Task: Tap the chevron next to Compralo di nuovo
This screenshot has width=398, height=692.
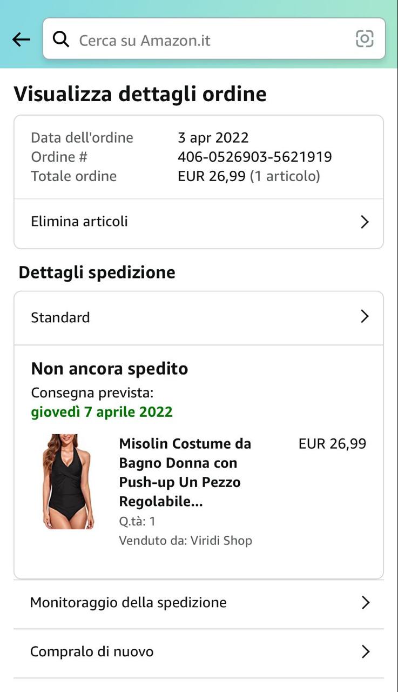Action: click(x=365, y=652)
